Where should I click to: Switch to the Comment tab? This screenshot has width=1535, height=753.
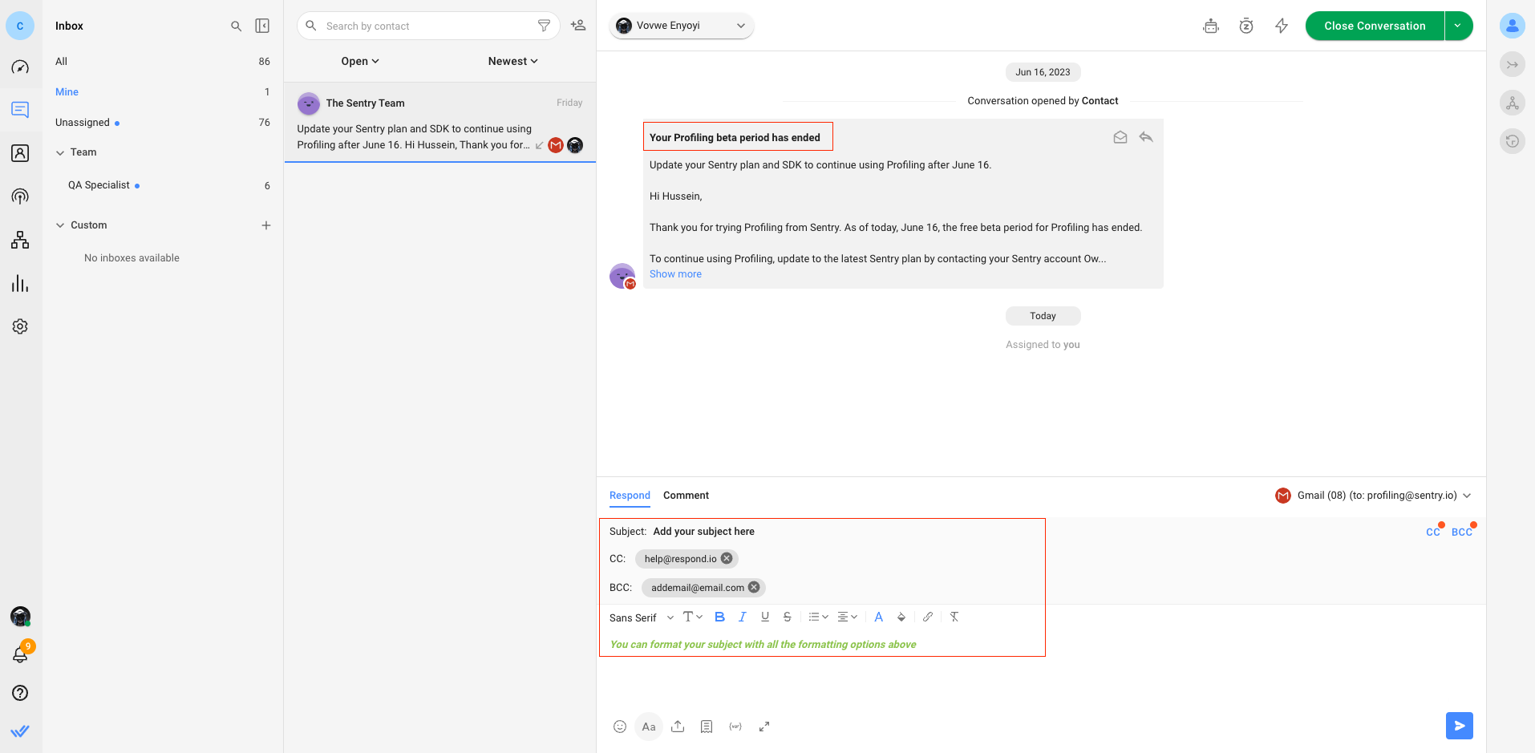(686, 496)
